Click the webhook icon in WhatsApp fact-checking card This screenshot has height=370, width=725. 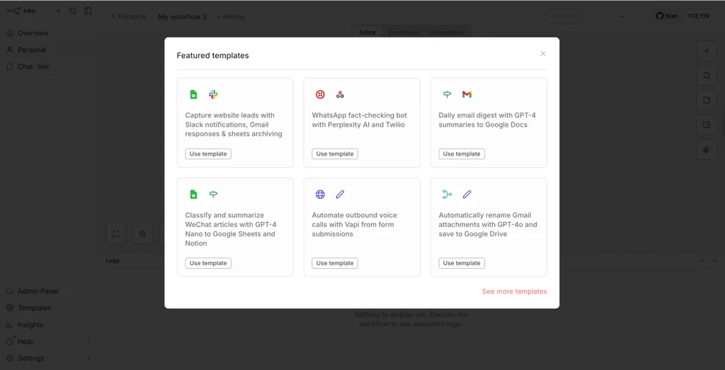tap(340, 95)
